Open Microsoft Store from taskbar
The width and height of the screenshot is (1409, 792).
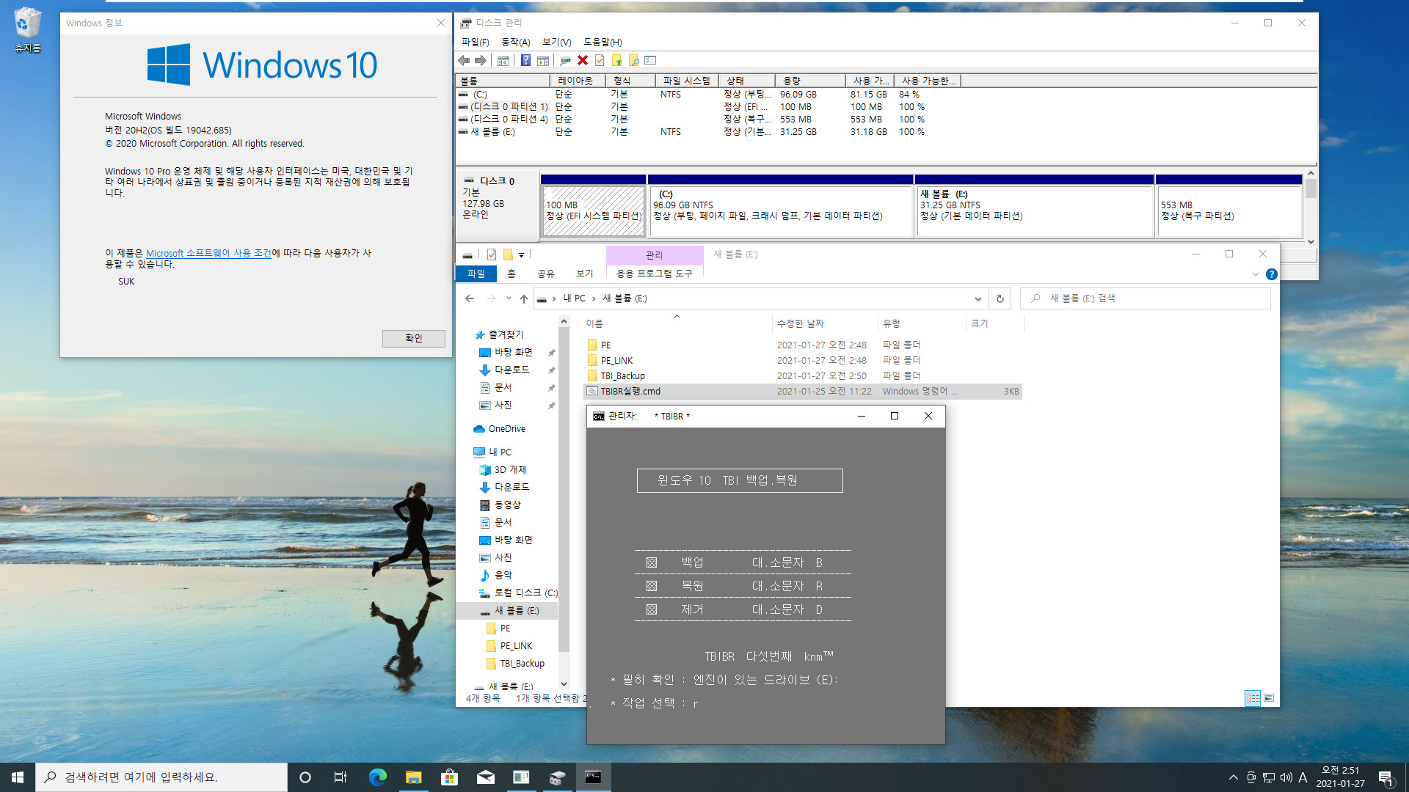[x=449, y=777]
